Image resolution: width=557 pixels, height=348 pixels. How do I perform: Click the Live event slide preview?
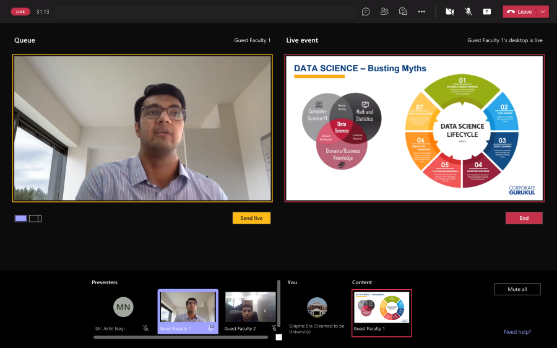tap(414, 128)
